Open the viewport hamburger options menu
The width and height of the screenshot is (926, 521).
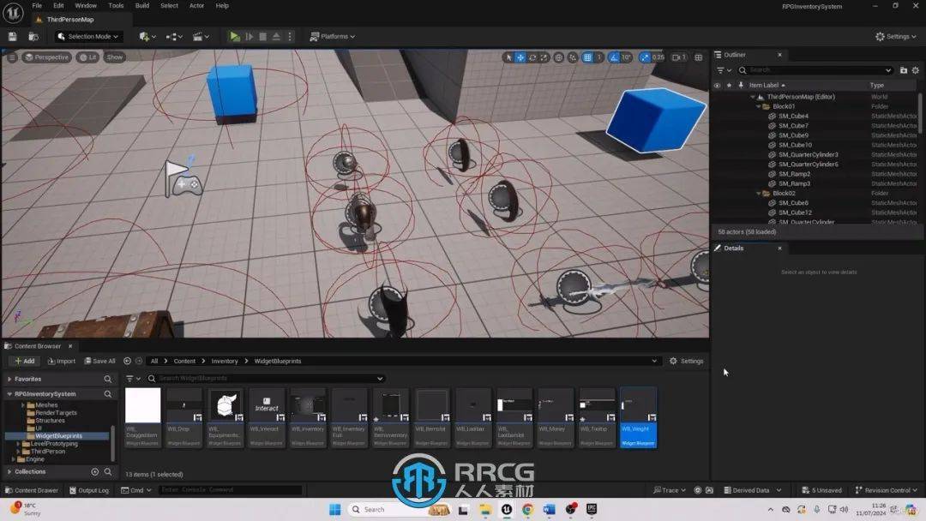(12, 57)
